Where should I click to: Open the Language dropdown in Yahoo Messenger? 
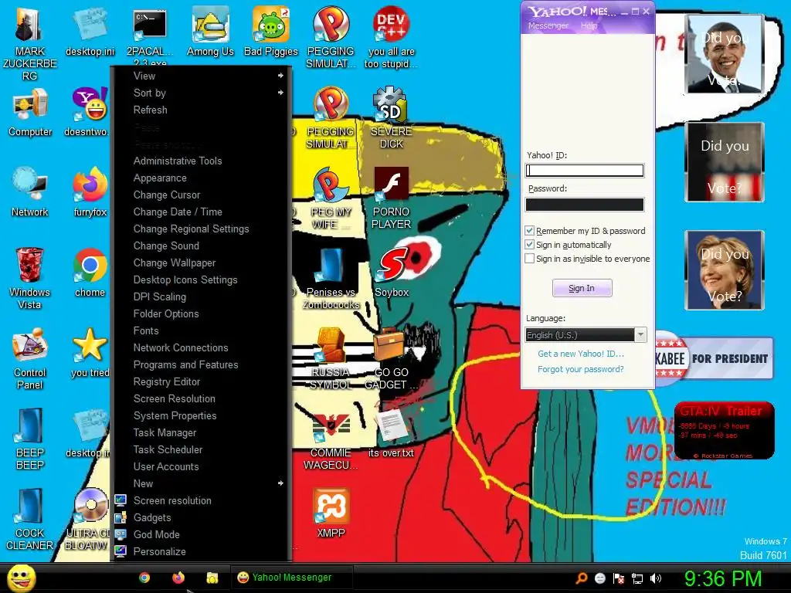[x=586, y=335]
